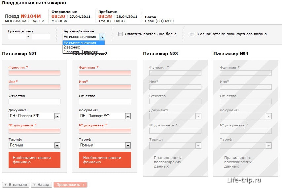Image resolution: width=282 pixels, height=188 pixels.
Task: Click Имя field for Пассажир №3
Action: click(x=175, y=87)
